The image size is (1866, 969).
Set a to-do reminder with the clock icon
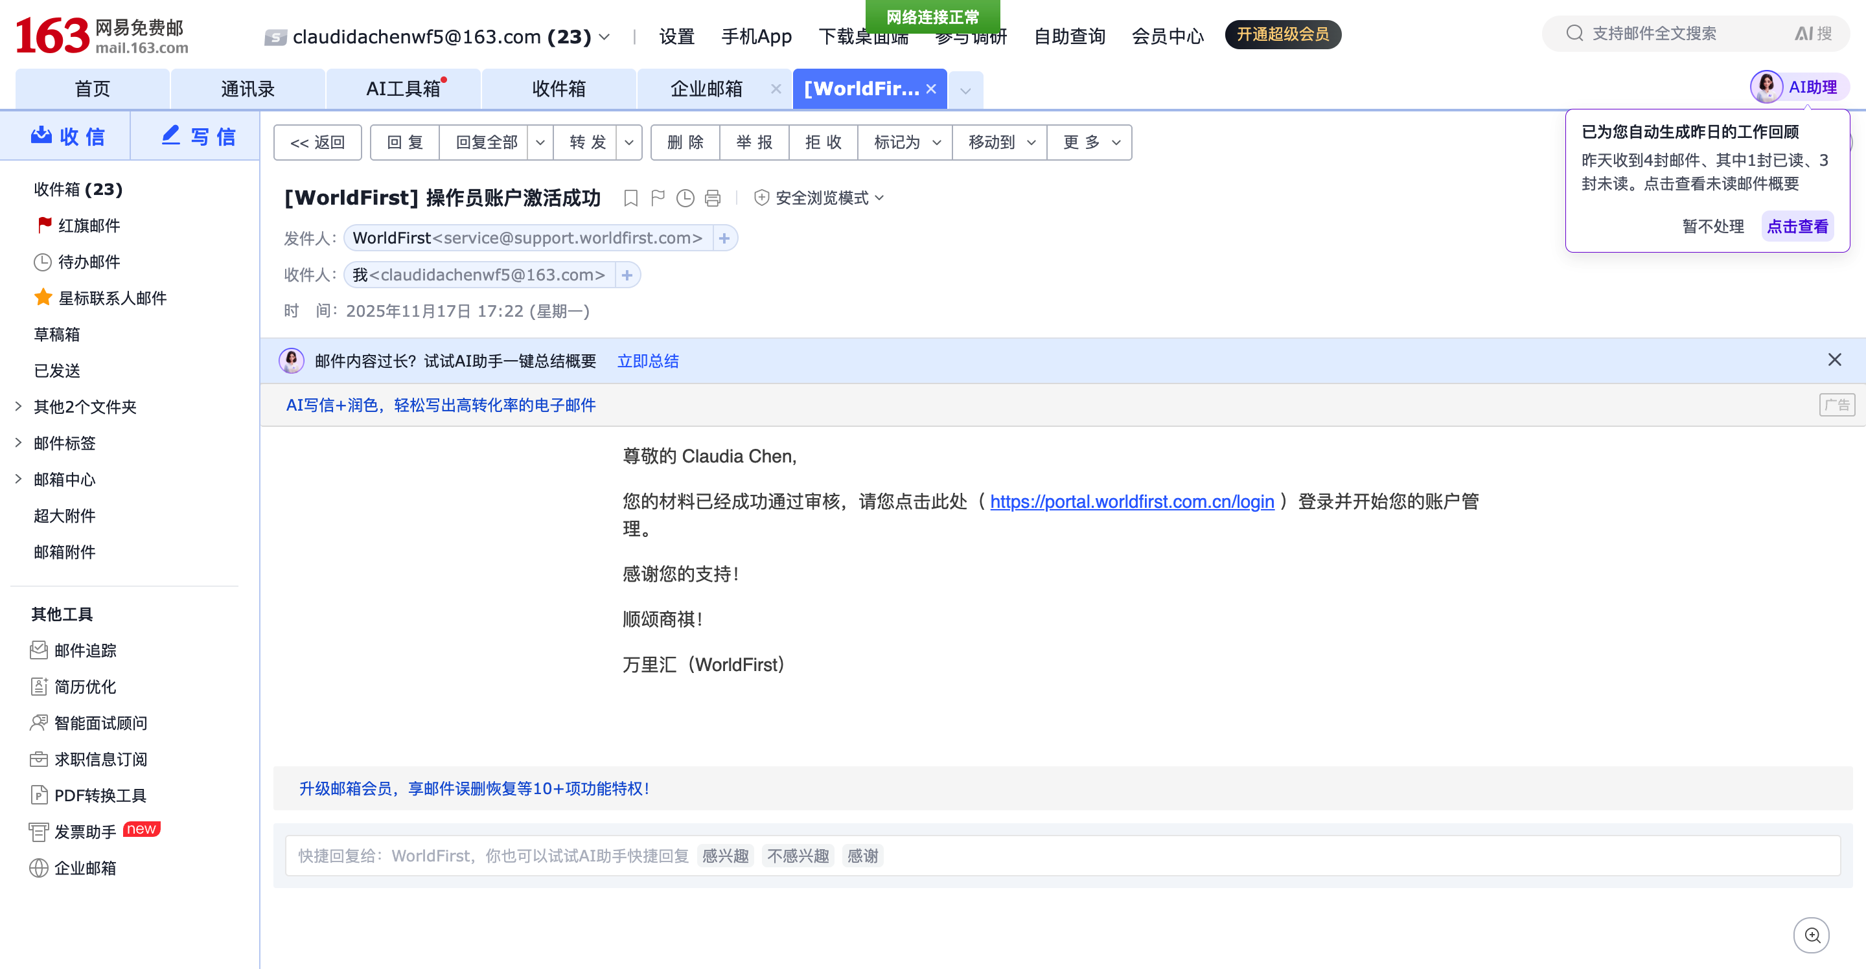(x=685, y=198)
